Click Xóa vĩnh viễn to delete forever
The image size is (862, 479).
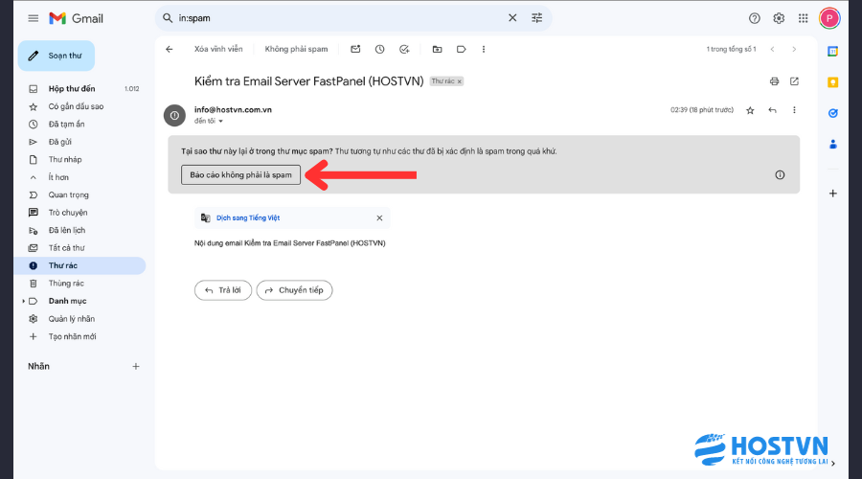pos(218,49)
